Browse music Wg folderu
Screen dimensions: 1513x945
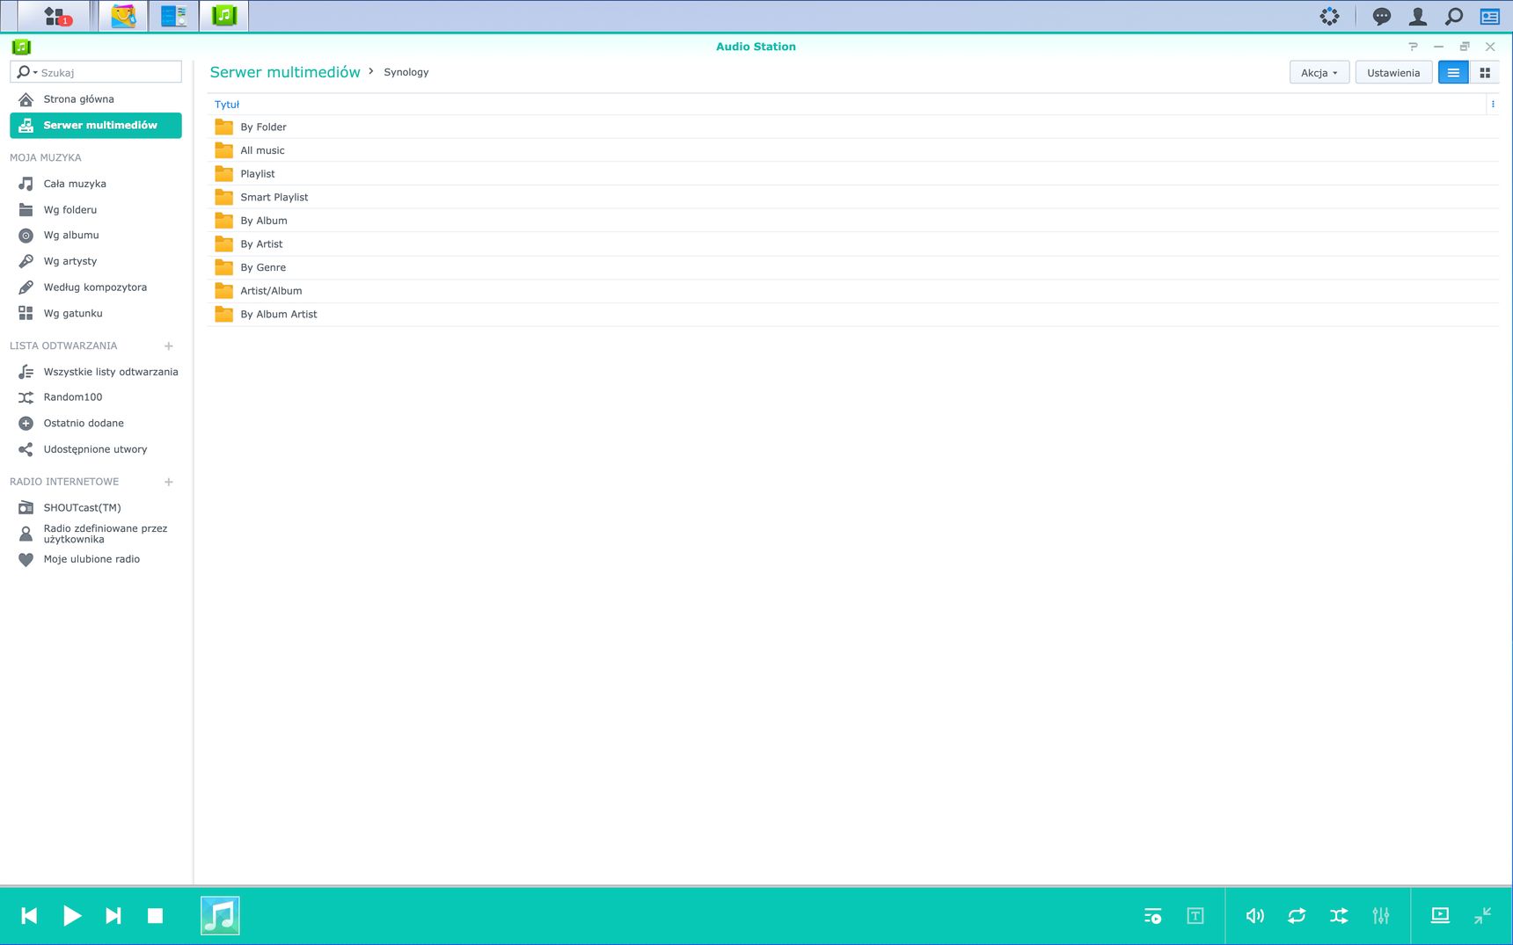96,210
